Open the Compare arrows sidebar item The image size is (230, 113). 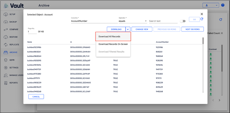pyautogui.click(x=14, y=29)
